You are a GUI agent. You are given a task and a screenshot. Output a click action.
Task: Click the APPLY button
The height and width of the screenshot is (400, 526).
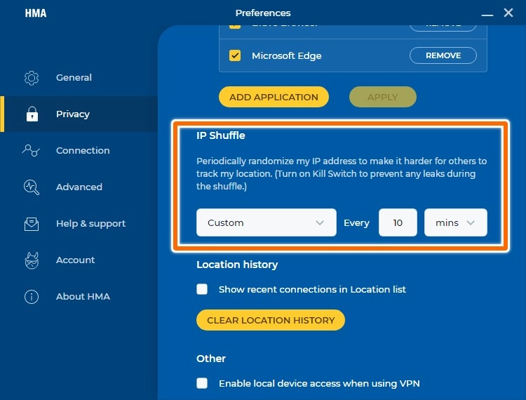(383, 97)
